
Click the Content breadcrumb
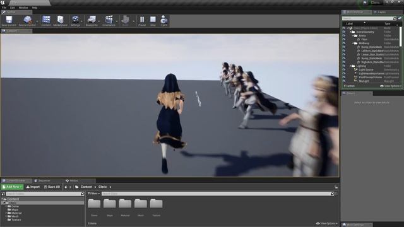click(x=86, y=187)
